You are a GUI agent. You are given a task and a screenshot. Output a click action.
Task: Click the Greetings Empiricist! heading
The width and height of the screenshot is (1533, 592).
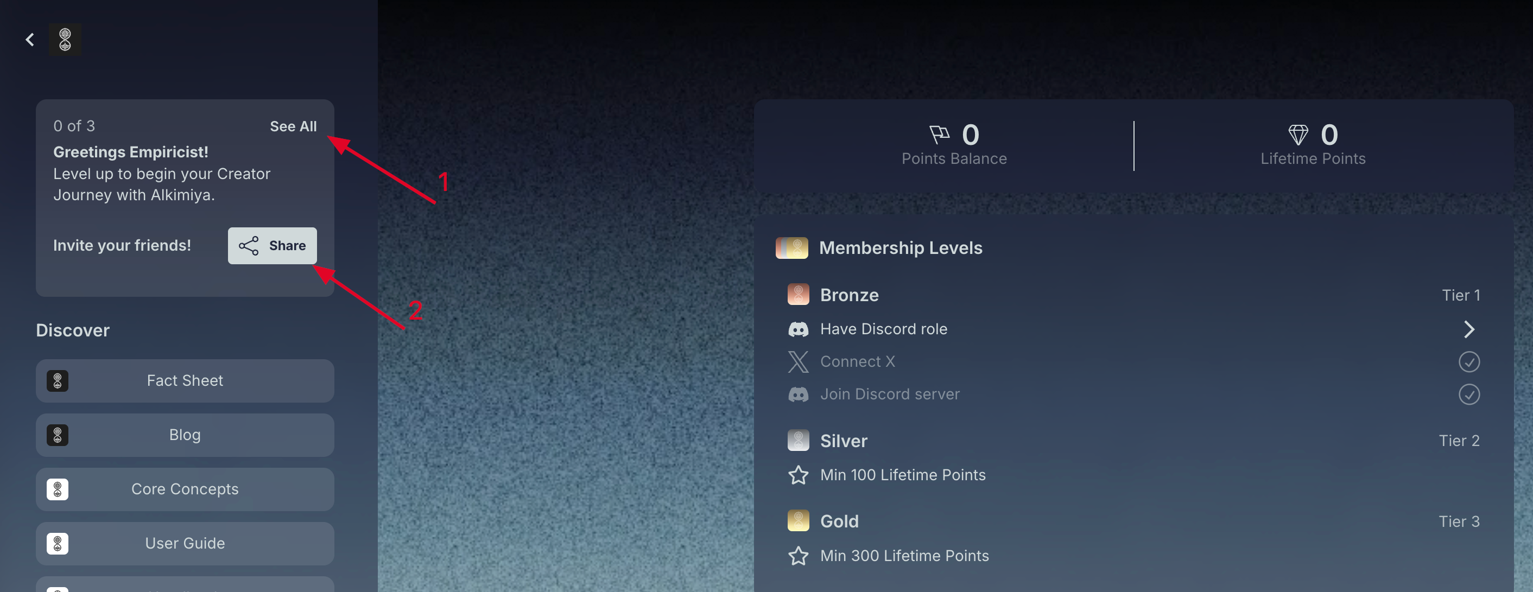(131, 152)
